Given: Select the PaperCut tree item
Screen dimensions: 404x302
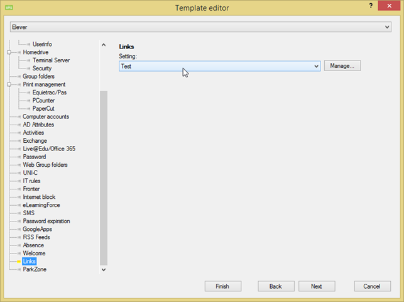Looking at the screenshot, I should pos(43,108).
